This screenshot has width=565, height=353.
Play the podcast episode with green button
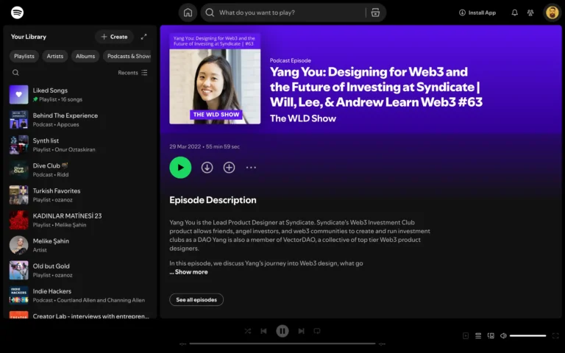(x=180, y=168)
